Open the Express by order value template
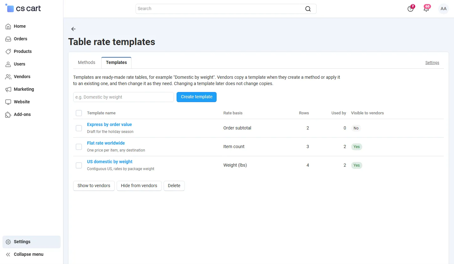The image size is (454, 264). coord(109,124)
